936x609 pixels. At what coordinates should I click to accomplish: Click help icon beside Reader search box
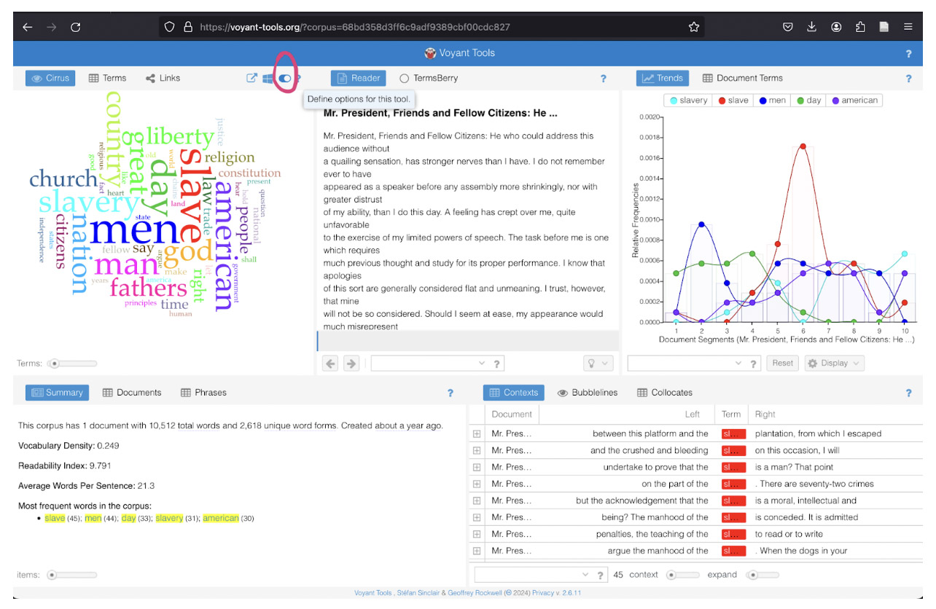point(497,364)
